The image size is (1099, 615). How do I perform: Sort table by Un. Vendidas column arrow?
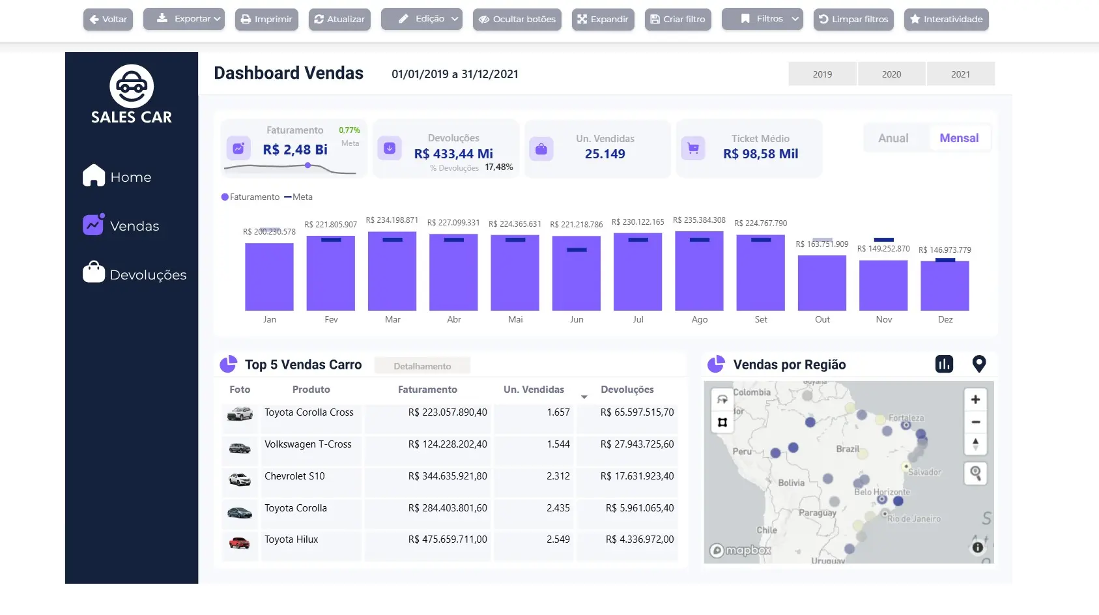584,395
